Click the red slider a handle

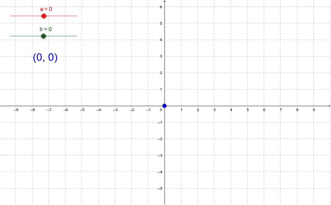(44, 16)
